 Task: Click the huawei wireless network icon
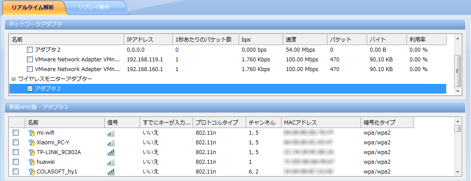[31, 162]
